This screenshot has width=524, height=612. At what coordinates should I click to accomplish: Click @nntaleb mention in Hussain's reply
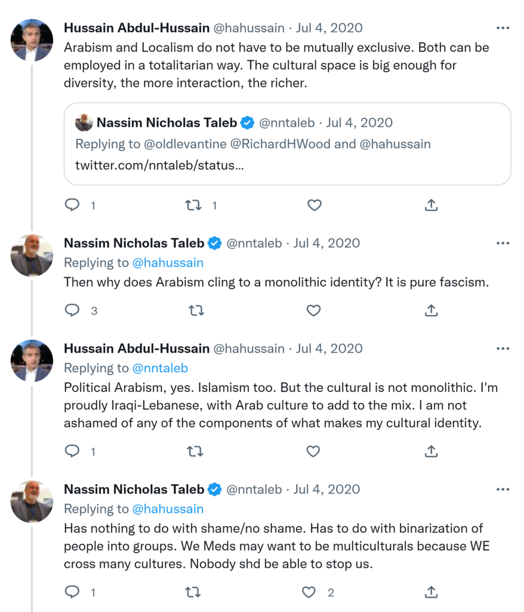click(160, 368)
